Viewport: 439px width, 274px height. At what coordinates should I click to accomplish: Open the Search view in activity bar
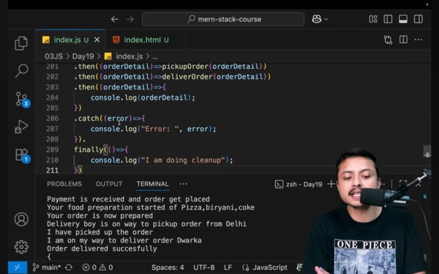[21, 71]
